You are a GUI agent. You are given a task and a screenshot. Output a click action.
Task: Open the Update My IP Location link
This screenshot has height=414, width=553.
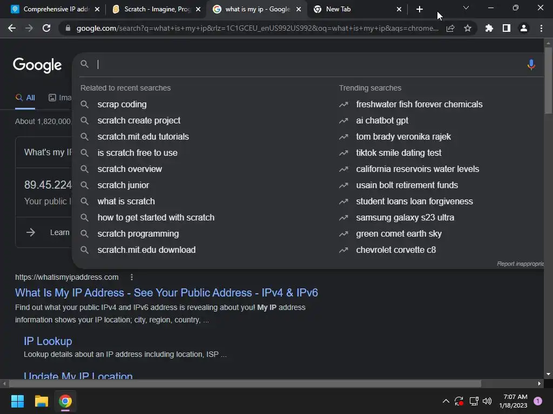[x=78, y=375]
